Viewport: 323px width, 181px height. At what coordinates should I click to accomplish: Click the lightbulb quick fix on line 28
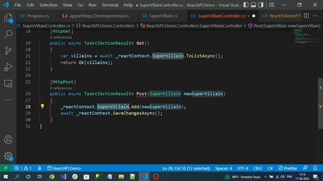[42, 106]
